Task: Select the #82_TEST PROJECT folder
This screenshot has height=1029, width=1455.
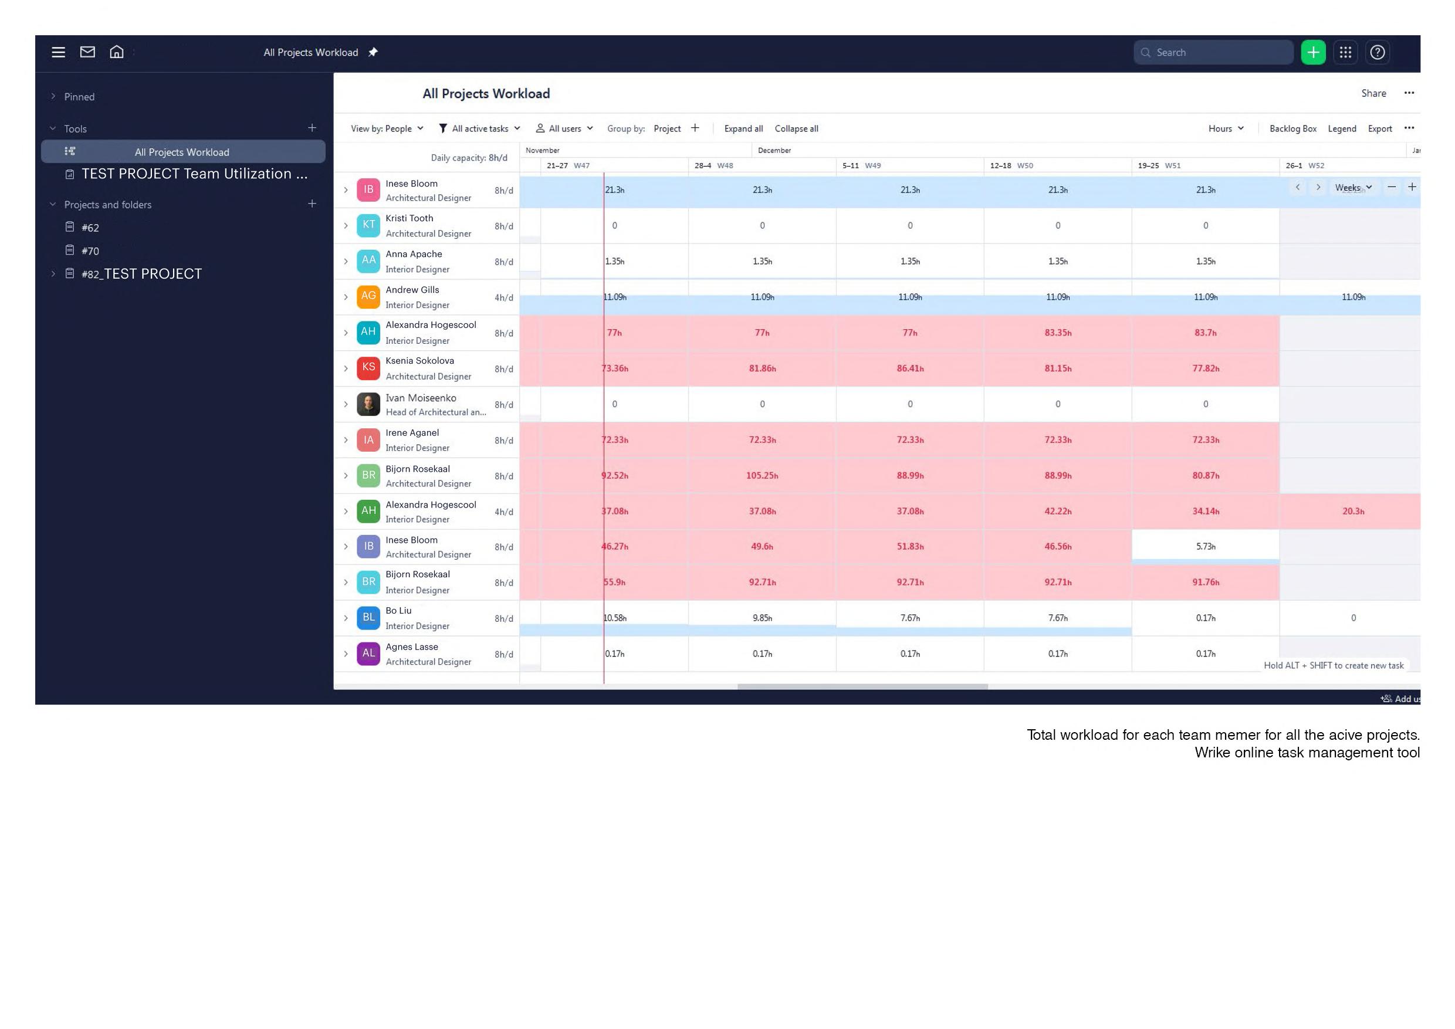Action: [x=141, y=275]
